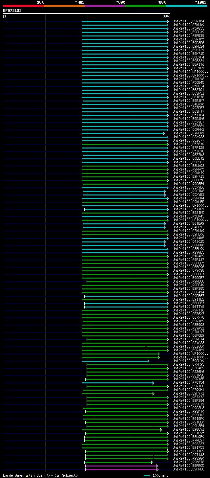Select label UniRef100_Q9FPB8
Viewport: 210px width, 478px height.
coord(188,469)
